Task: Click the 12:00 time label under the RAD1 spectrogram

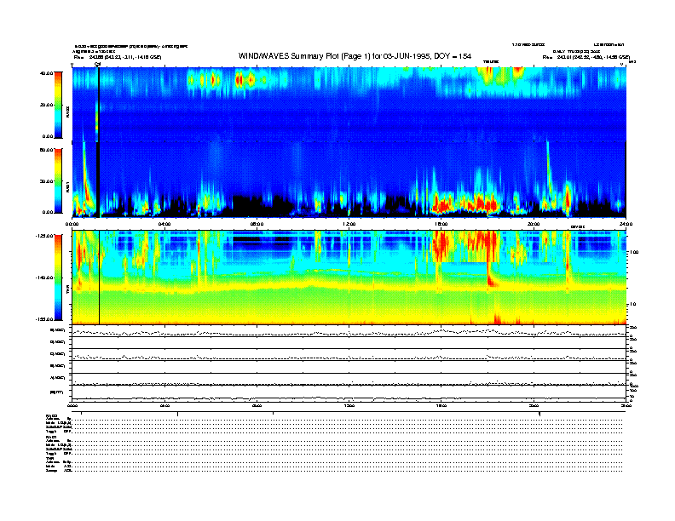Action: (x=349, y=224)
